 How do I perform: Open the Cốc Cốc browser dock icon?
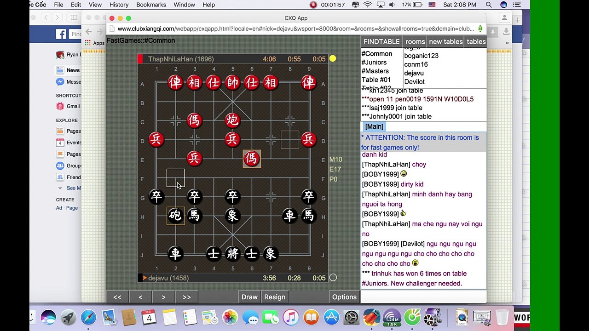click(x=412, y=318)
